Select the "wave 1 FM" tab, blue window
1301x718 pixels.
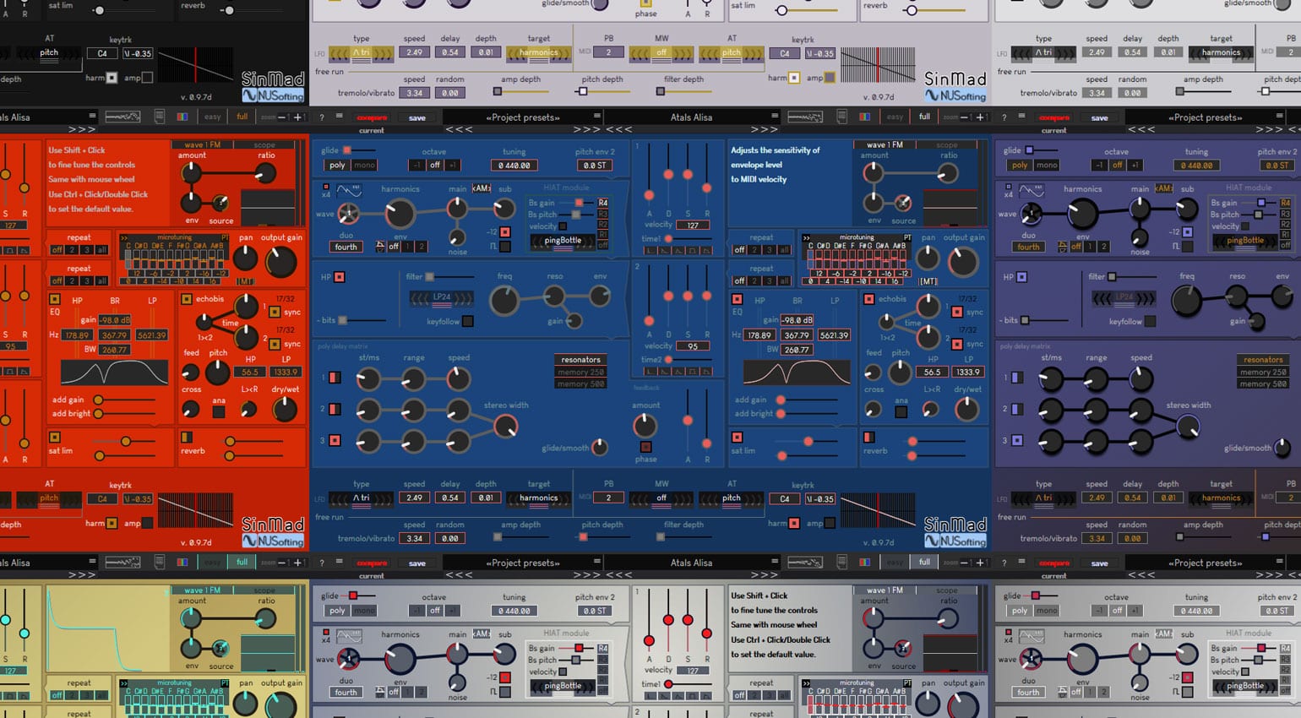coord(885,144)
